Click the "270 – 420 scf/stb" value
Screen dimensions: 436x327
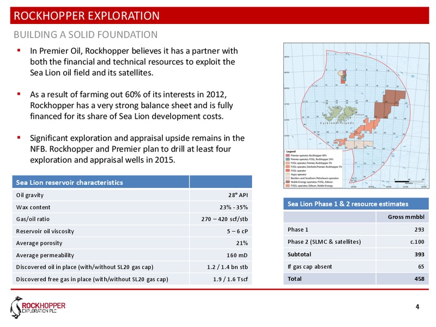tap(225, 219)
